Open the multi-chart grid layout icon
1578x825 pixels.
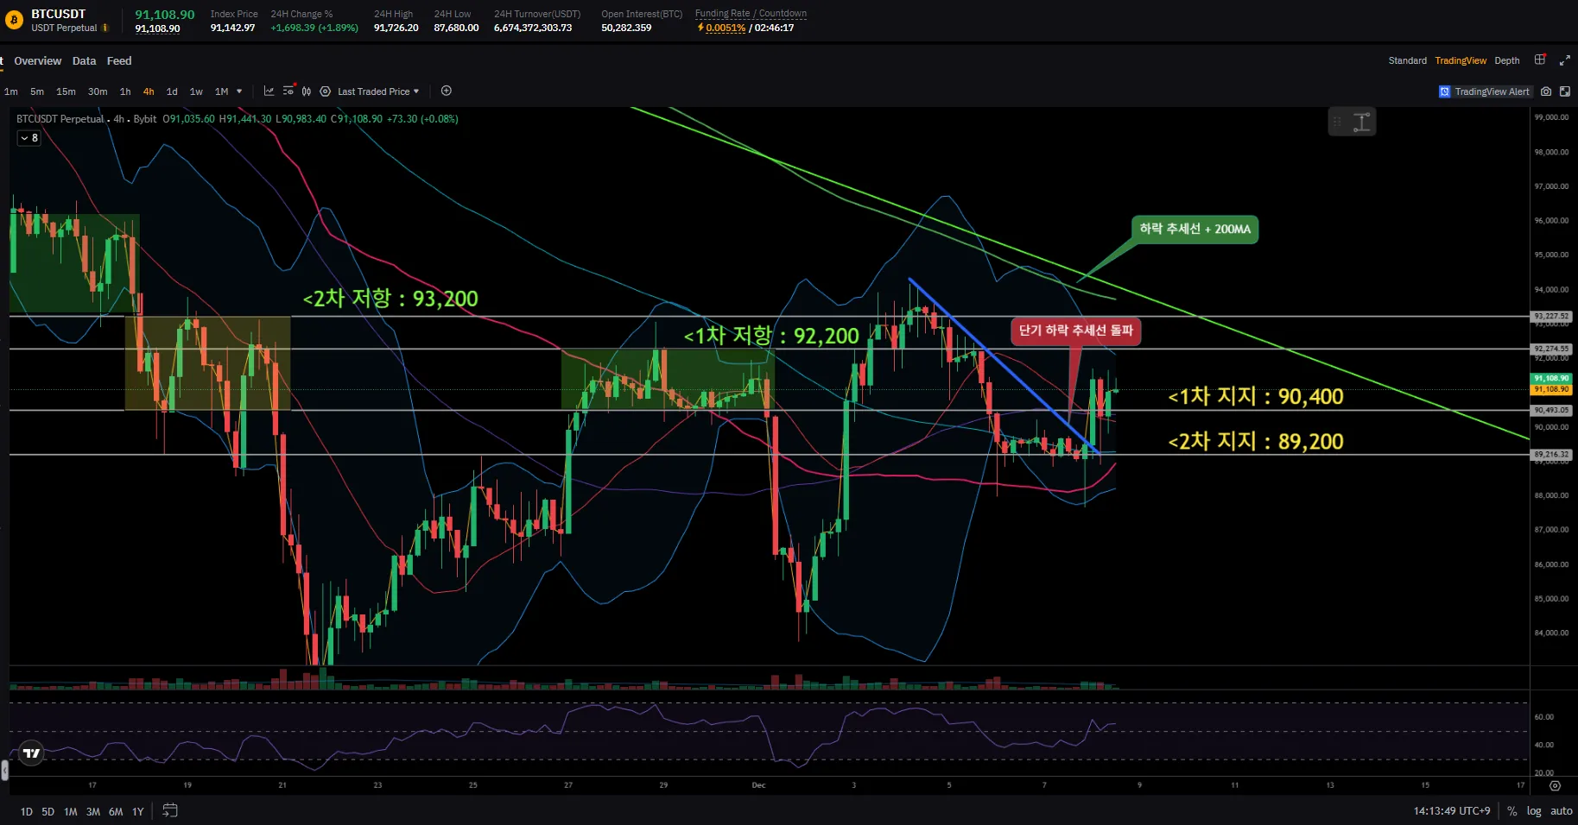(1540, 60)
